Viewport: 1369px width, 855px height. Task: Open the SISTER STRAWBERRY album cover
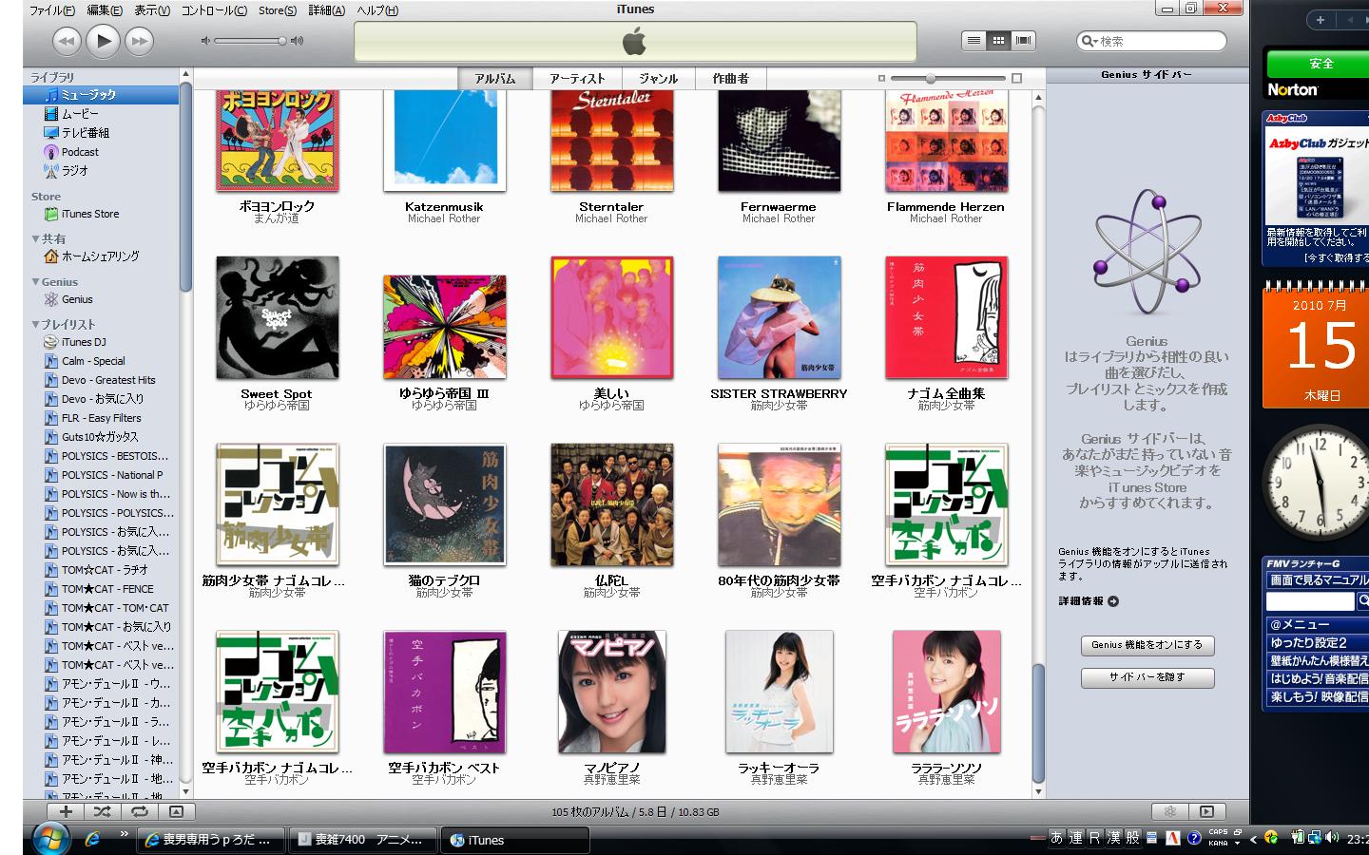[x=780, y=318]
